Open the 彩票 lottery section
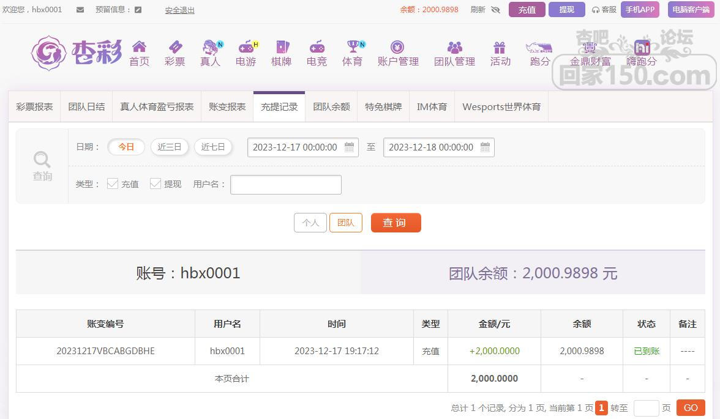720x419 pixels. coord(175,53)
